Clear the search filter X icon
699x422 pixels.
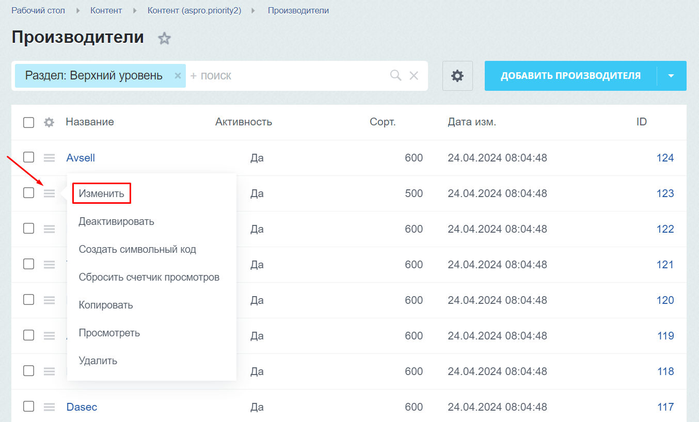click(414, 76)
